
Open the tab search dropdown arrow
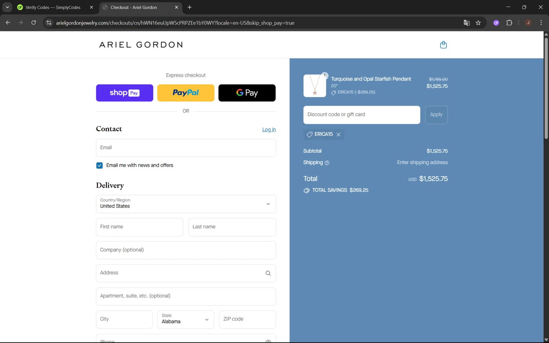[7, 7]
